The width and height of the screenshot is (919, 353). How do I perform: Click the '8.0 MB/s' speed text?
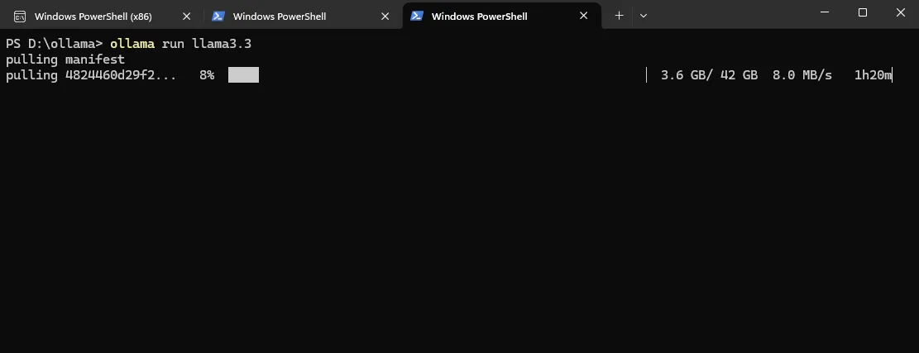[802, 75]
